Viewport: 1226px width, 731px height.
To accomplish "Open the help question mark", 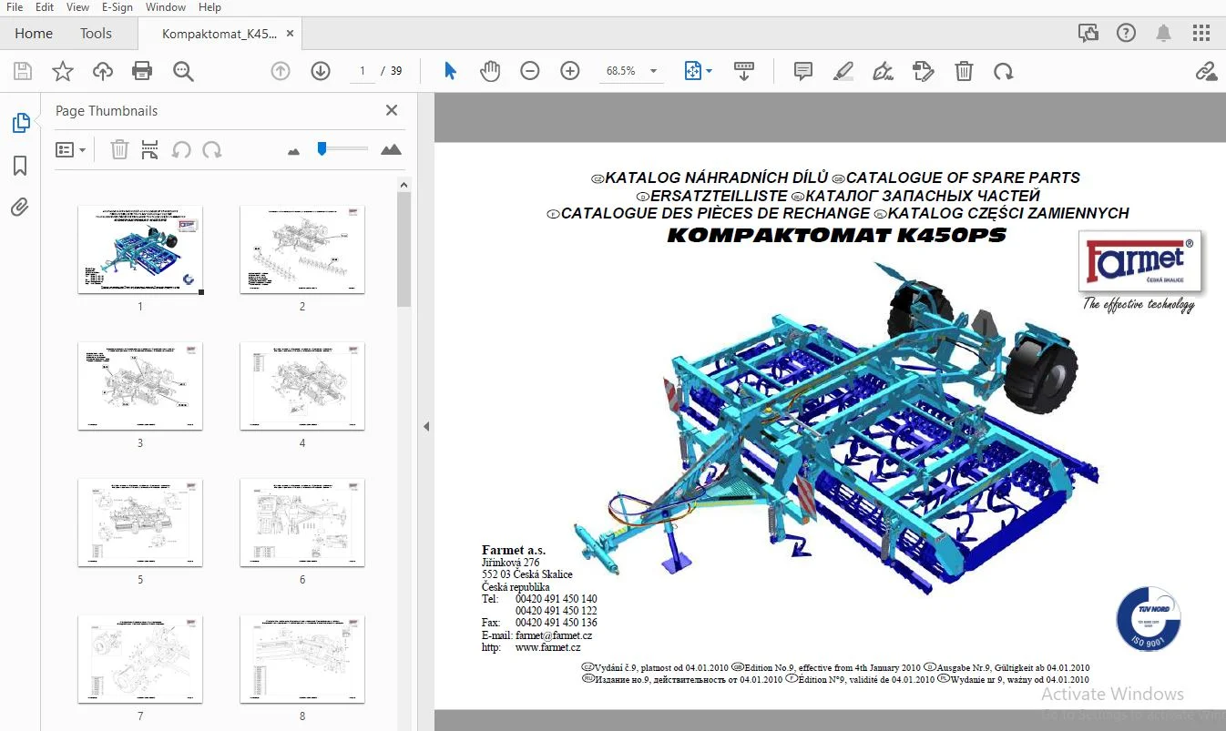I will (x=1126, y=34).
